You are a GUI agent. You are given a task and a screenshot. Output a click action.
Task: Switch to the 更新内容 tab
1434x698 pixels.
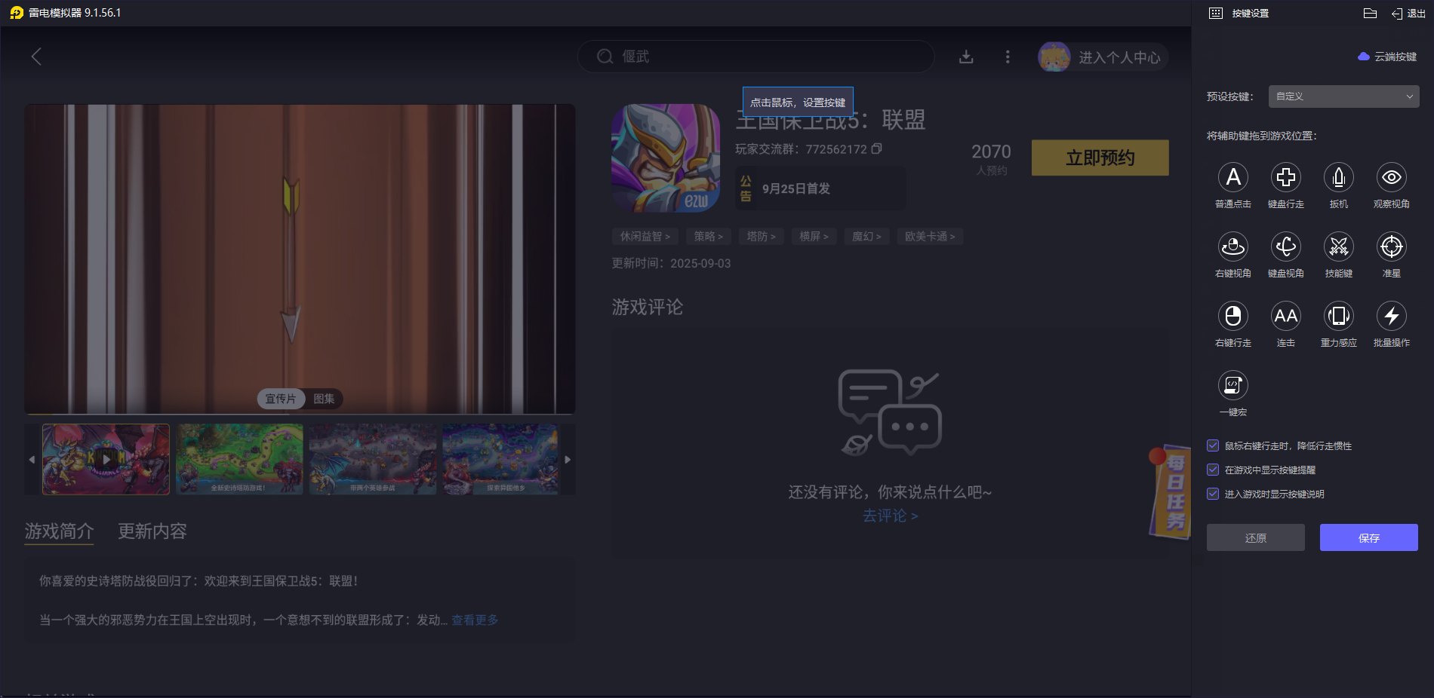click(153, 531)
